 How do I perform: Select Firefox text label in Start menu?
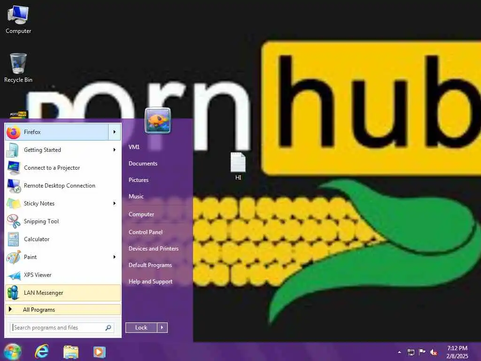32,132
